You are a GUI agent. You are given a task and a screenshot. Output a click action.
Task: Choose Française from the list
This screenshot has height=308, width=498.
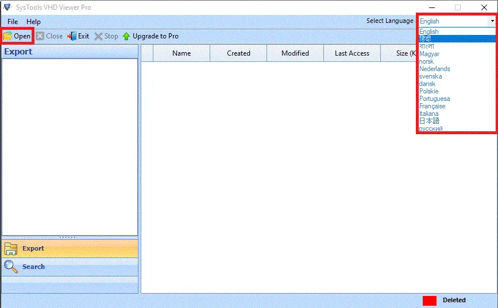(x=457, y=106)
